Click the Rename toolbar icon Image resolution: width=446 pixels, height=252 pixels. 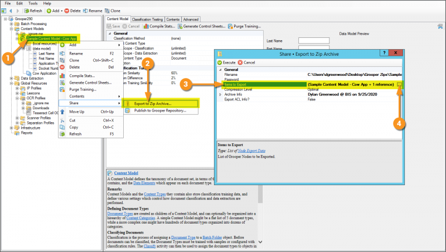tap(85, 11)
